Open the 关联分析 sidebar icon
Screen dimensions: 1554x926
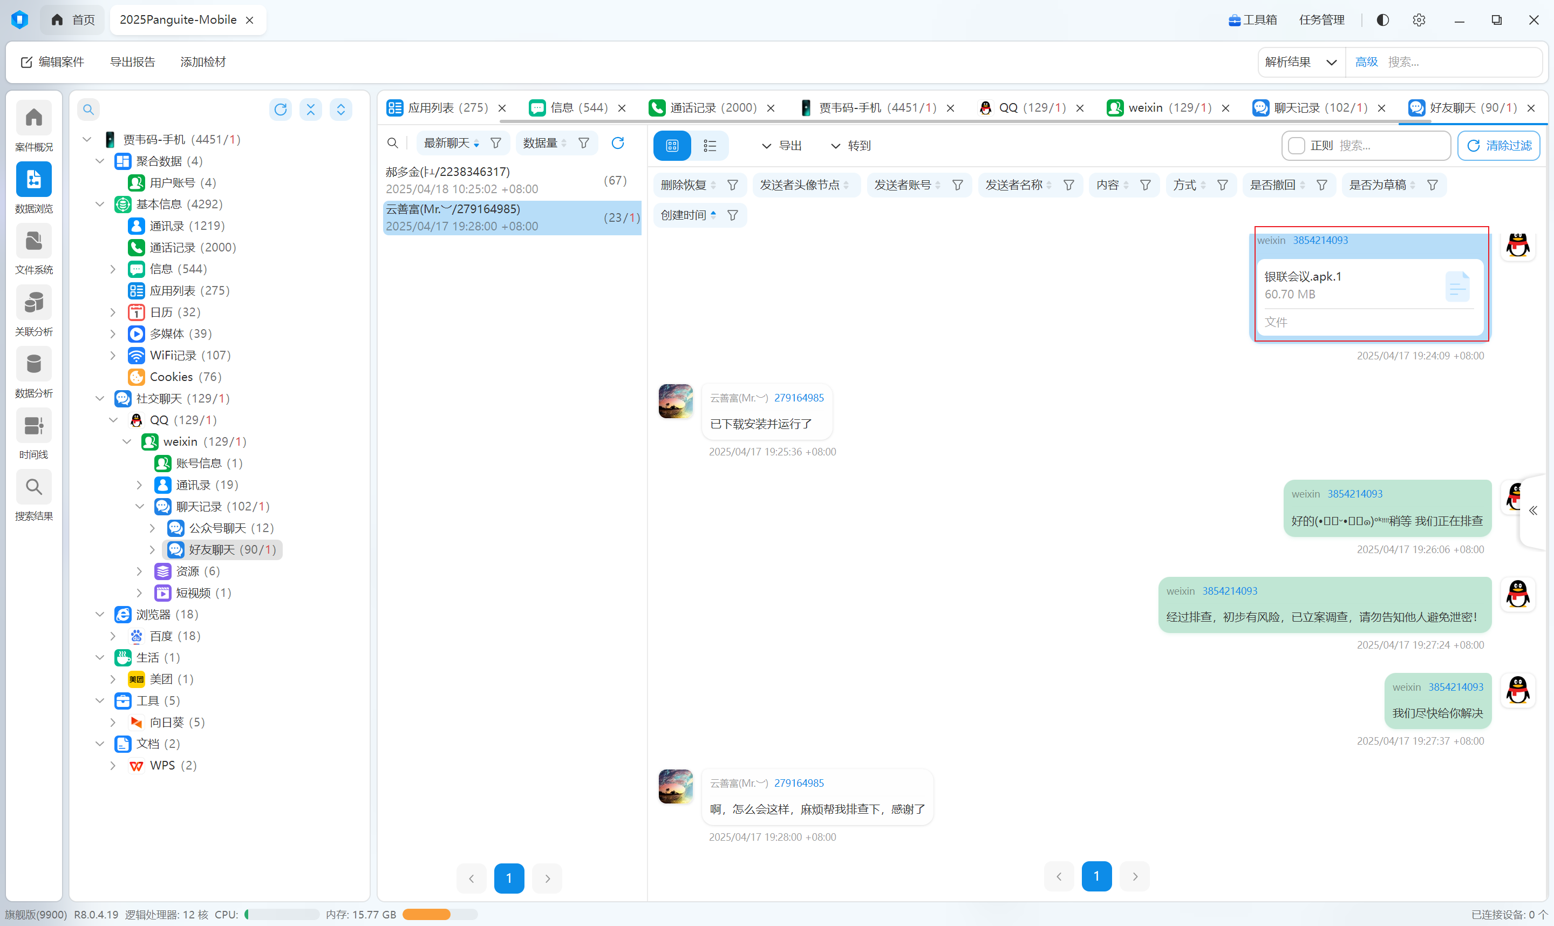[33, 304]
